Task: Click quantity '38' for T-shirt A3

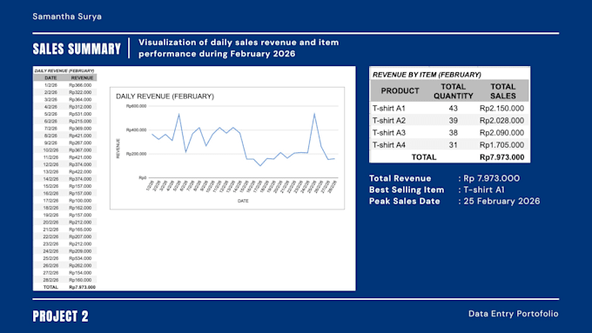Action: click(x=453, y=133)
